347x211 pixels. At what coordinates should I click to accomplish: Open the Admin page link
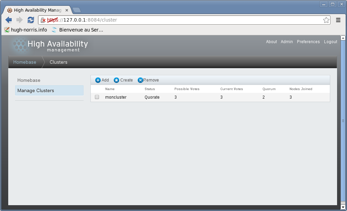pos(287,42)
